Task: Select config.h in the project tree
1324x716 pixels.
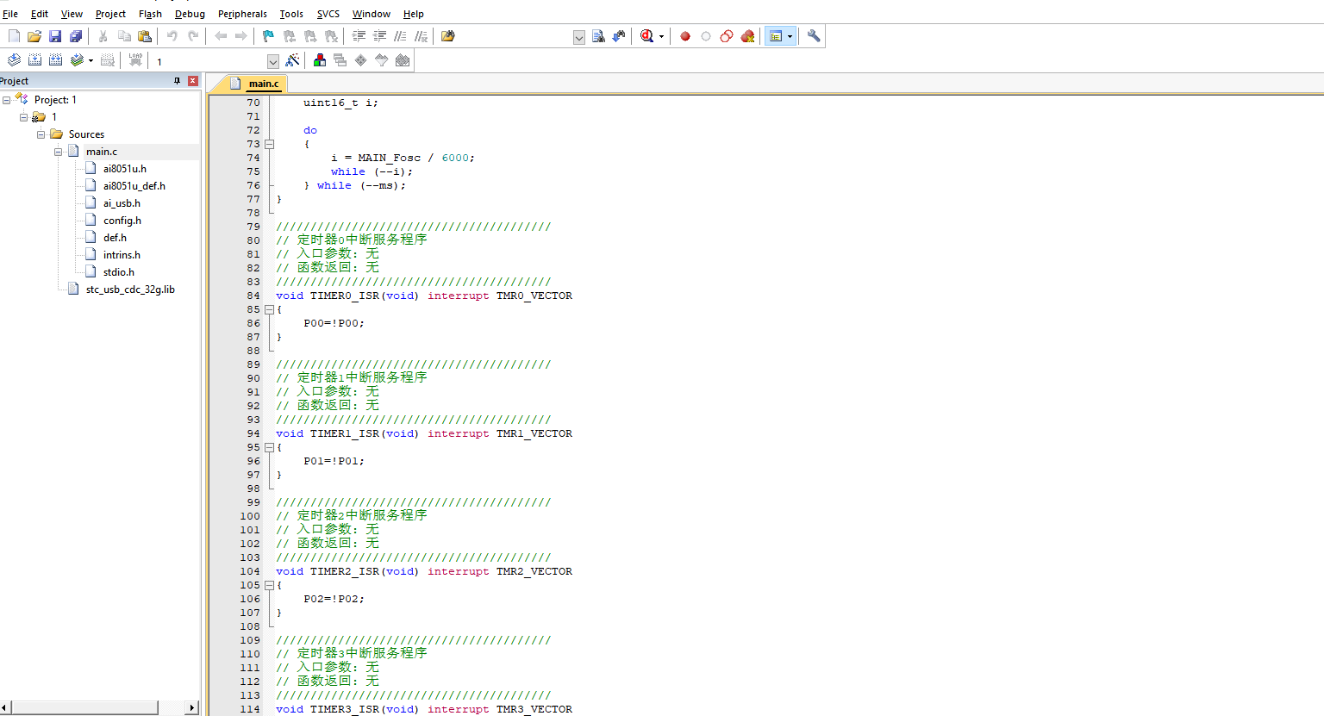Action: click(x=122, y=221)
